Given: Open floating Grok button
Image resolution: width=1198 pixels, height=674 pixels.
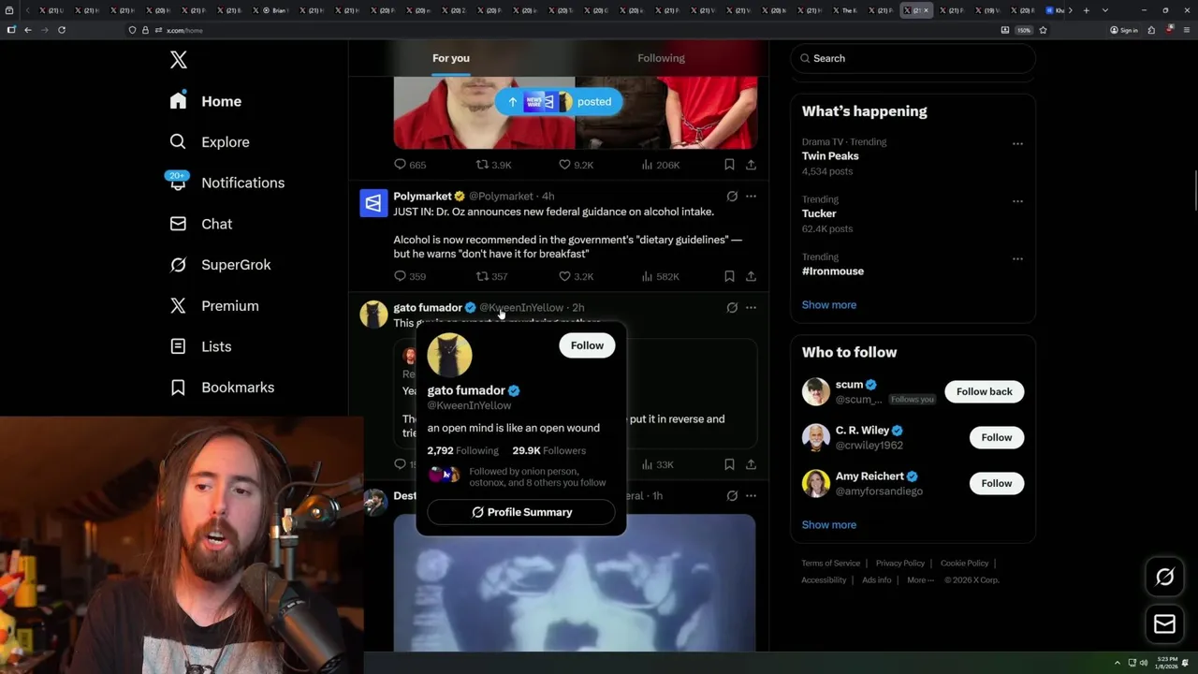Looking at the screenshot, I should pyautogui.click(x=1164, y=578).
